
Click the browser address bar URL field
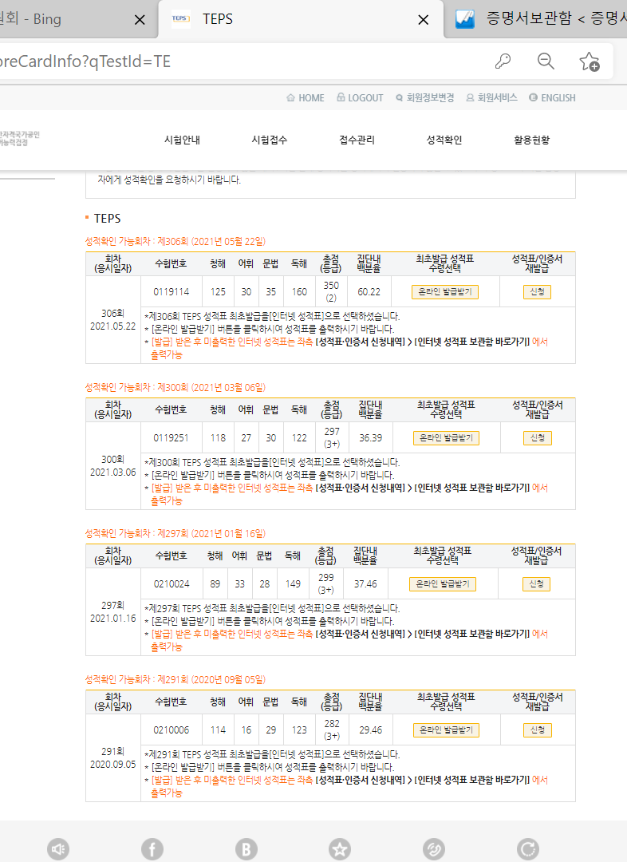(x=239, y=61)
